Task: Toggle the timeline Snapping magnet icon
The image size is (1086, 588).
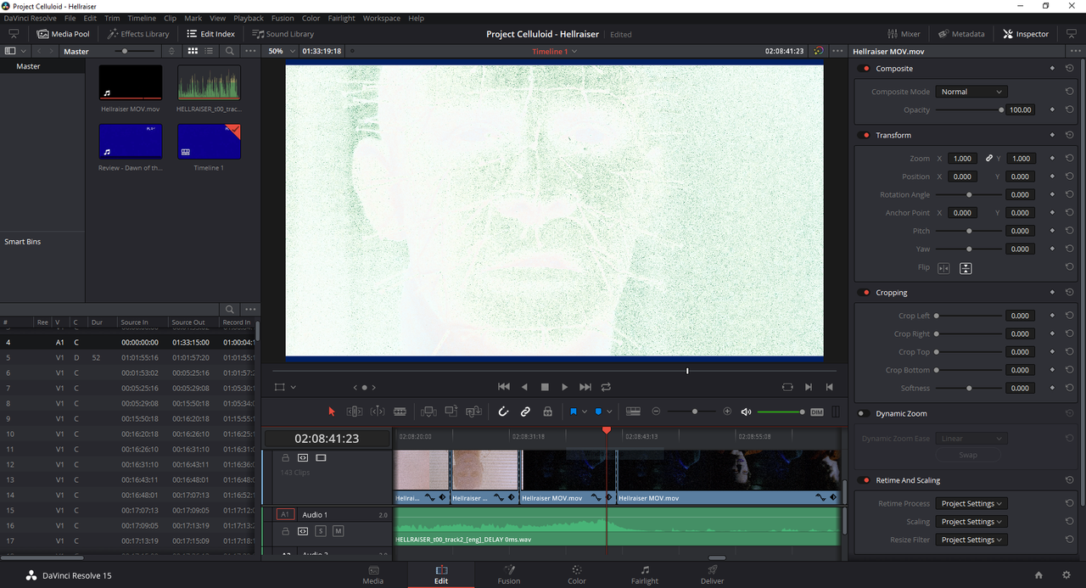Action: (x=503, y=412)
